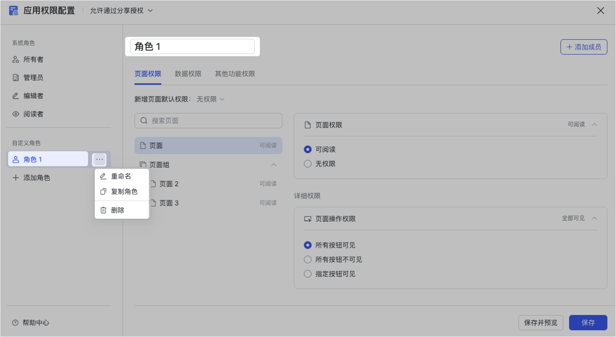
Task: Choose 复制角色 from context menu
Action: coord(124,191)
